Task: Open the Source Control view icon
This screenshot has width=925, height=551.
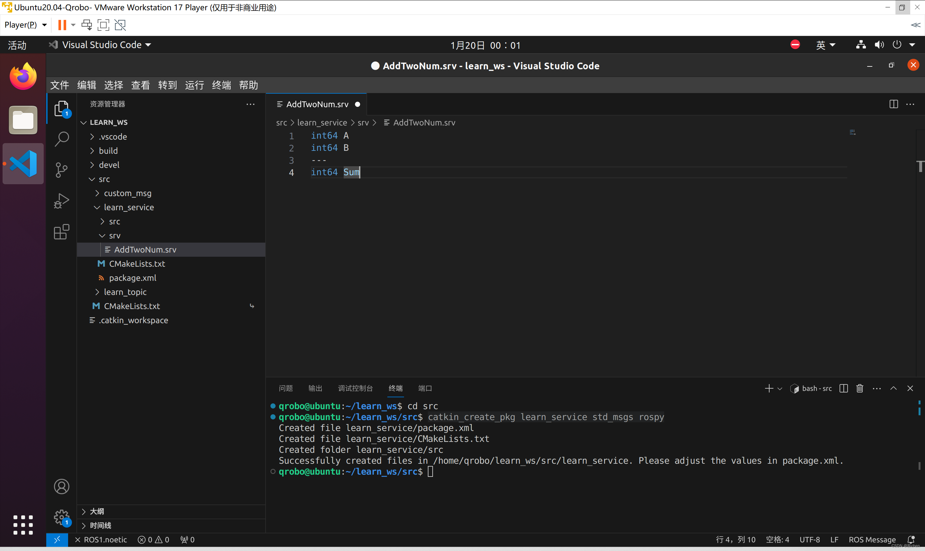Action: click(x=62, y=170)
